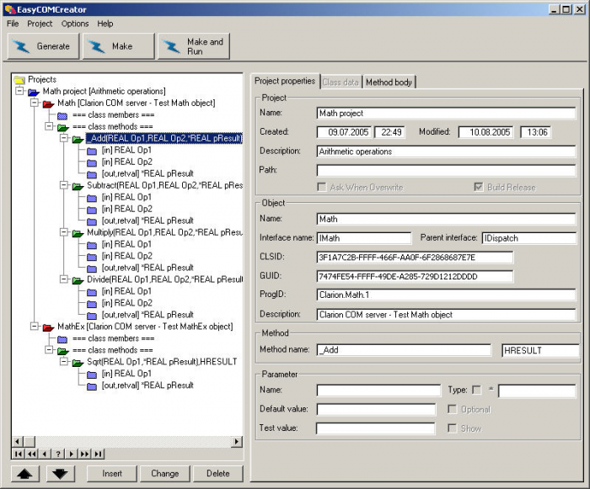Click the Insert button
This screenshot has width=590, height=489.
coord(112,474)
